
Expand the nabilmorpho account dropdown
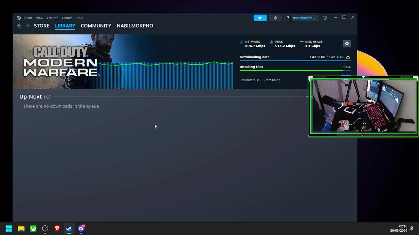coord(304,18)
